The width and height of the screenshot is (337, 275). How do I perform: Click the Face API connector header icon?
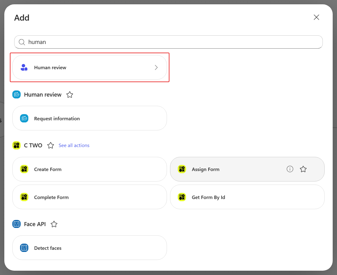[x=17, y=224]
